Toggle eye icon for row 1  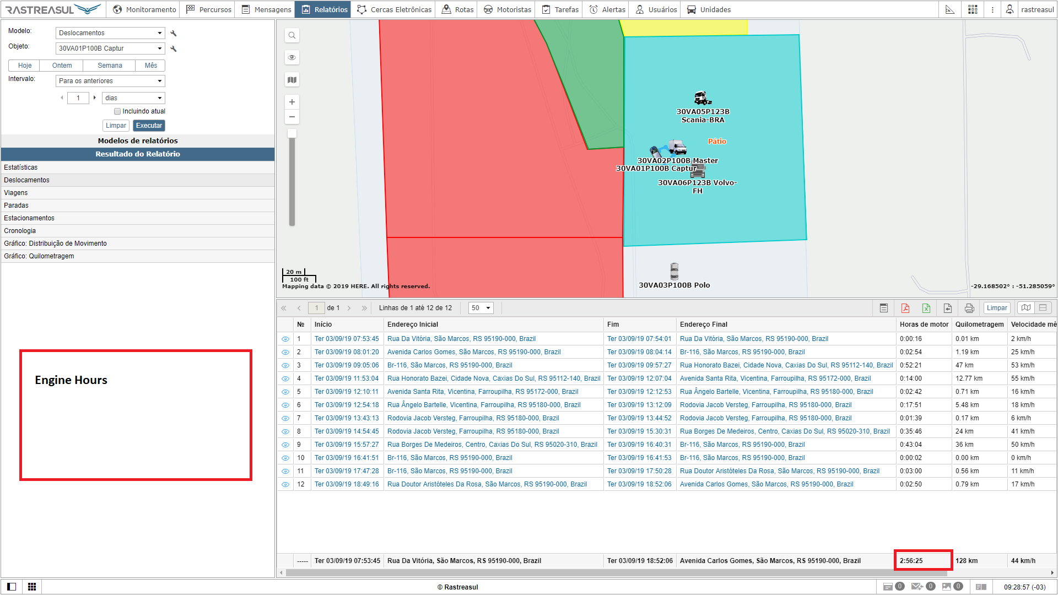click(x=285, y=339)
